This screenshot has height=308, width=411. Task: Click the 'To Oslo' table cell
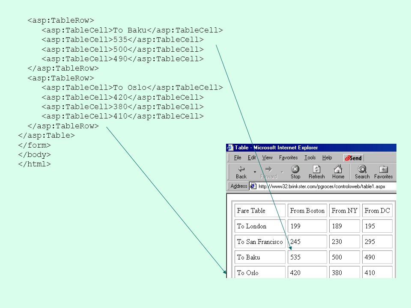[x=260, y=272]
